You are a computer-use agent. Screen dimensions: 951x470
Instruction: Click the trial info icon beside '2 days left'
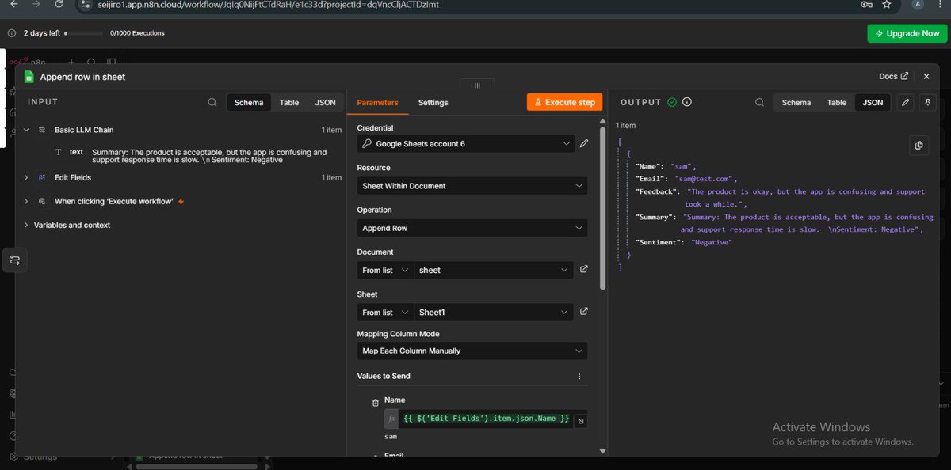click(11, 33)
